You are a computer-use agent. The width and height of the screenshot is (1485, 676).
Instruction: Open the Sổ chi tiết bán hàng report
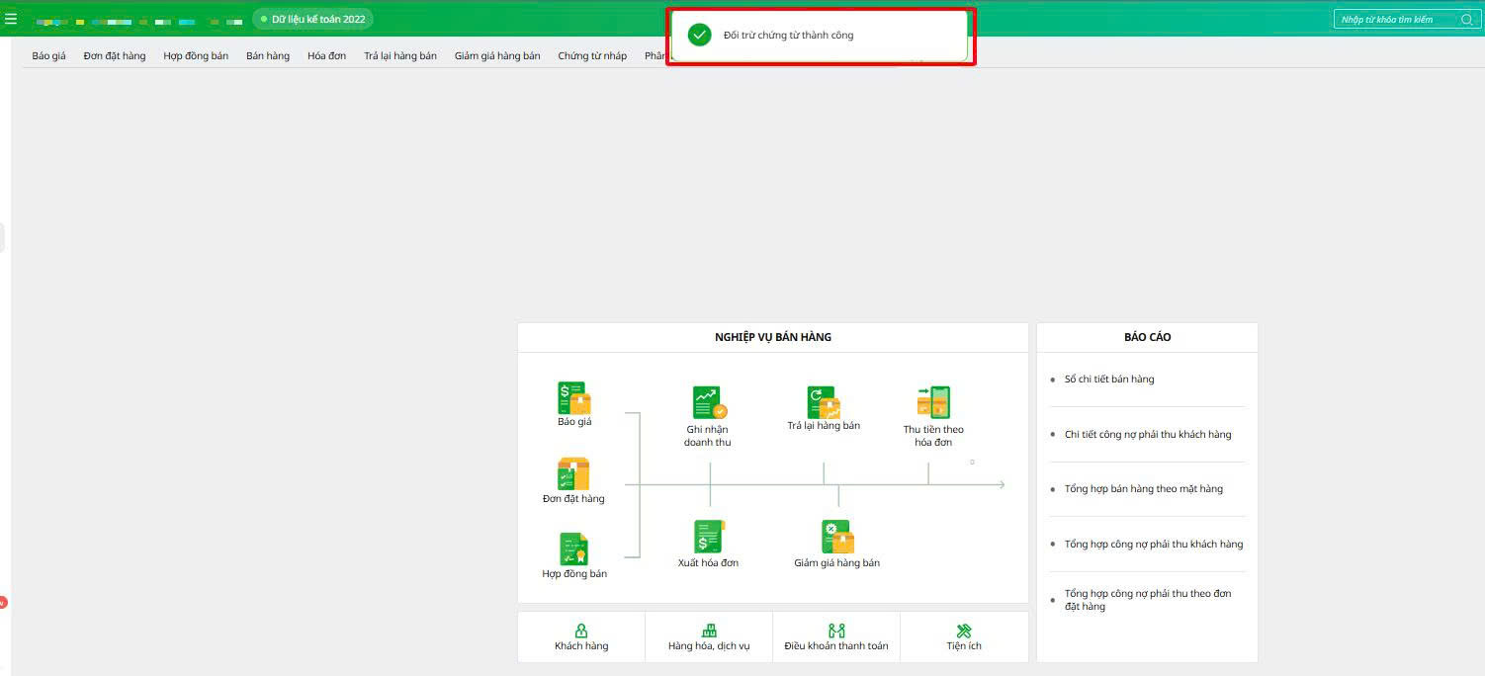1109,380
